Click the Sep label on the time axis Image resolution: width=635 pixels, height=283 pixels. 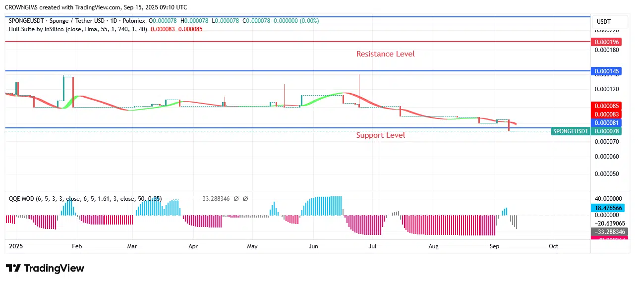[494, 246]
